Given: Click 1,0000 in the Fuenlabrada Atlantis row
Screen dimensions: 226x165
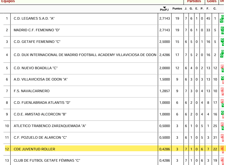Looking at the screenshot, I should pyautogui.click(x=164, y=103).
